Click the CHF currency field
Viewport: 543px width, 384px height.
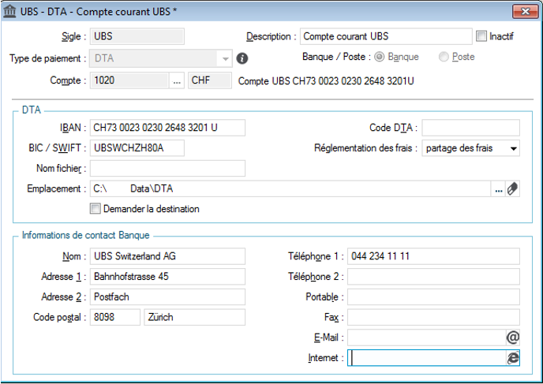pyautogui.click(x=210, y=80)
